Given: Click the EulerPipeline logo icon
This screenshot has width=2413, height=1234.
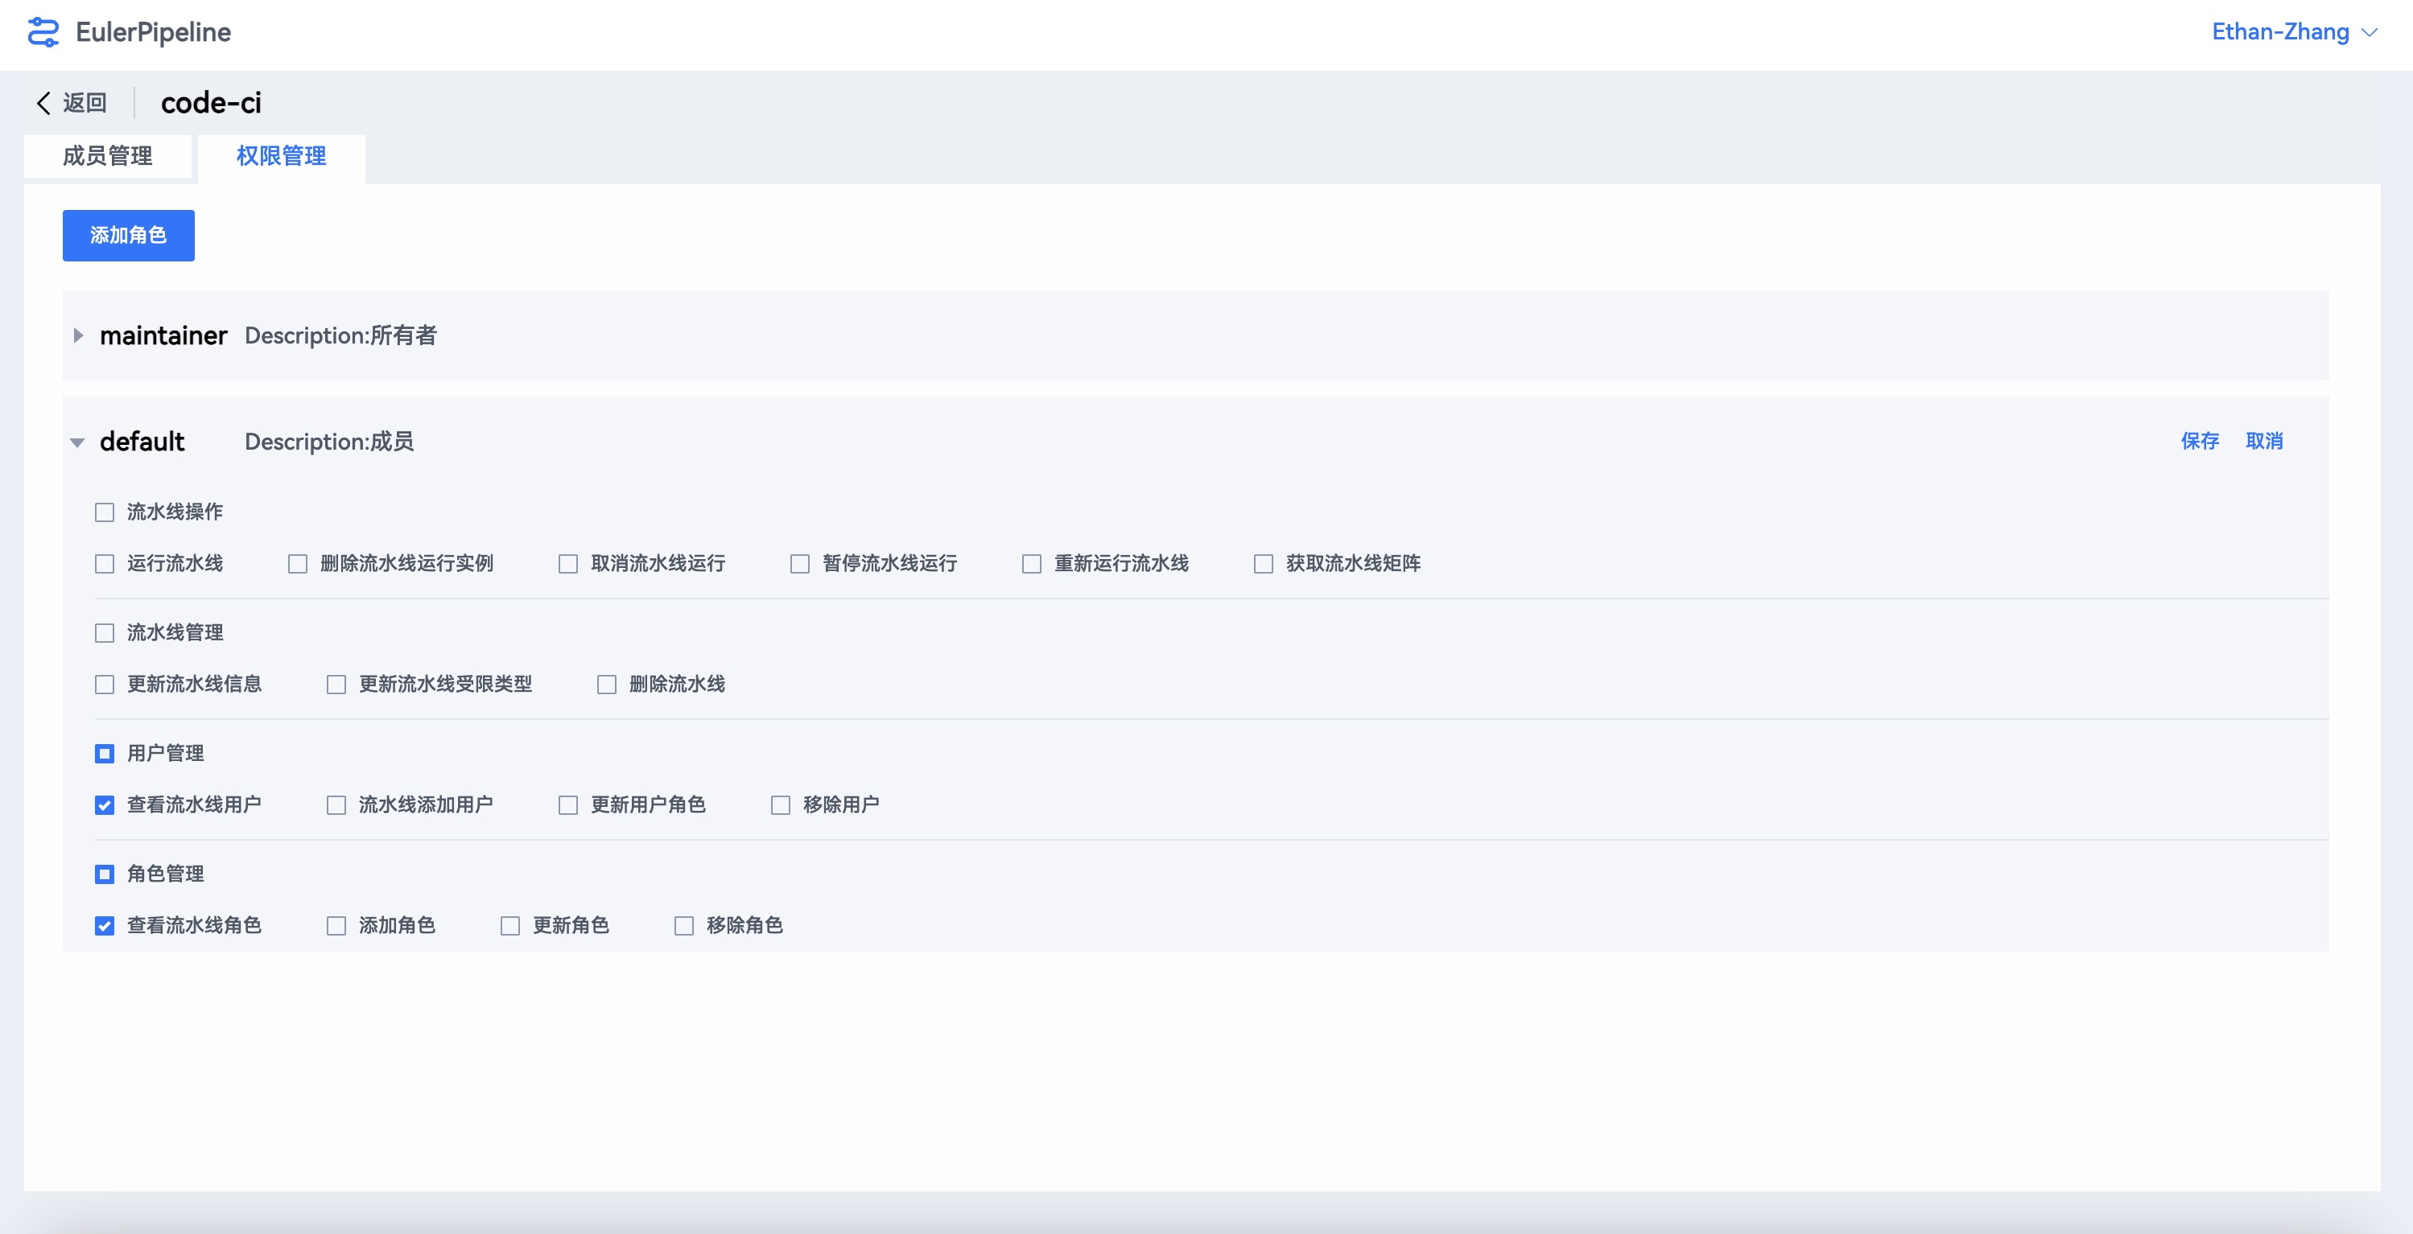Looking at the screenshot, I should coord(43,33).
